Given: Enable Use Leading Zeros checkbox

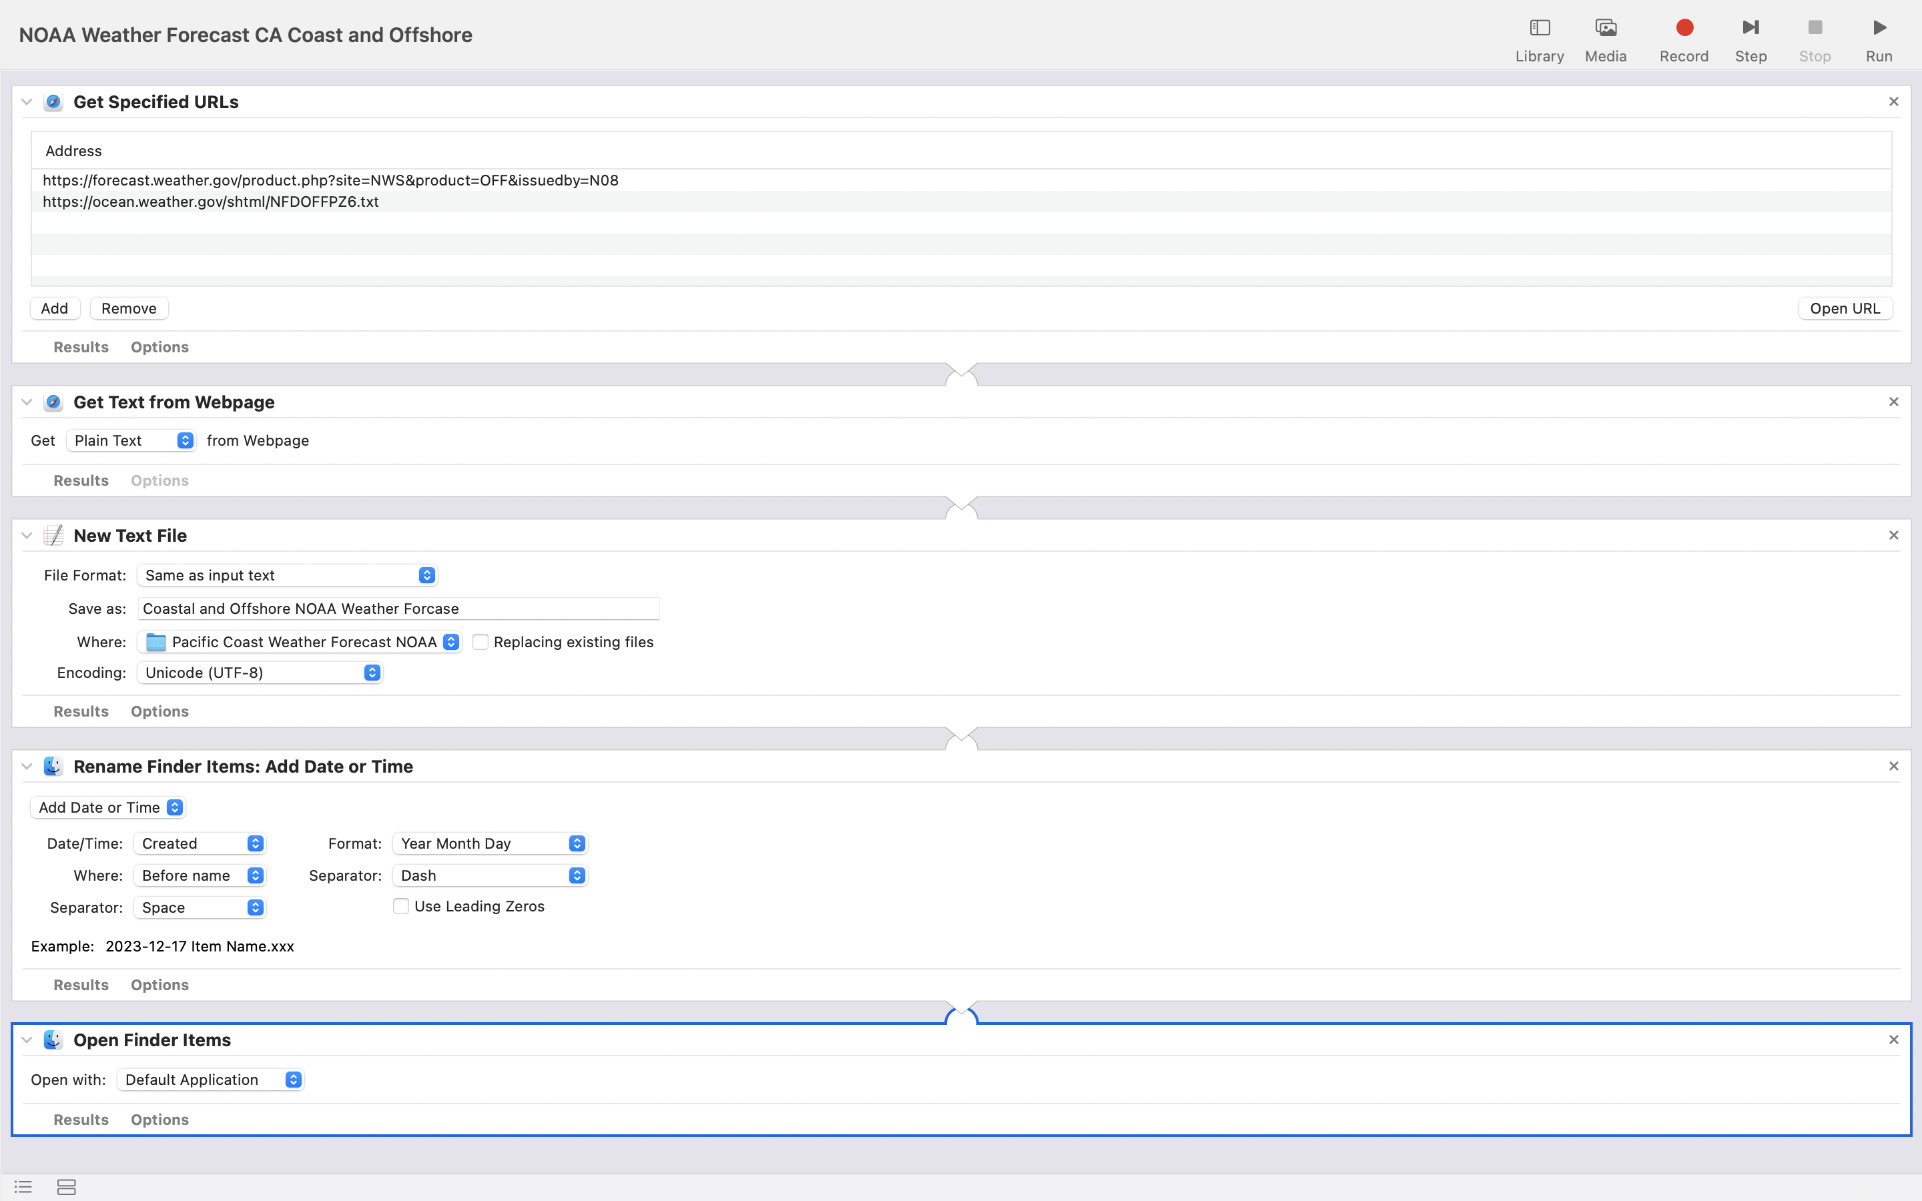Looking at the screenshot, I should [x=401, y=906].
